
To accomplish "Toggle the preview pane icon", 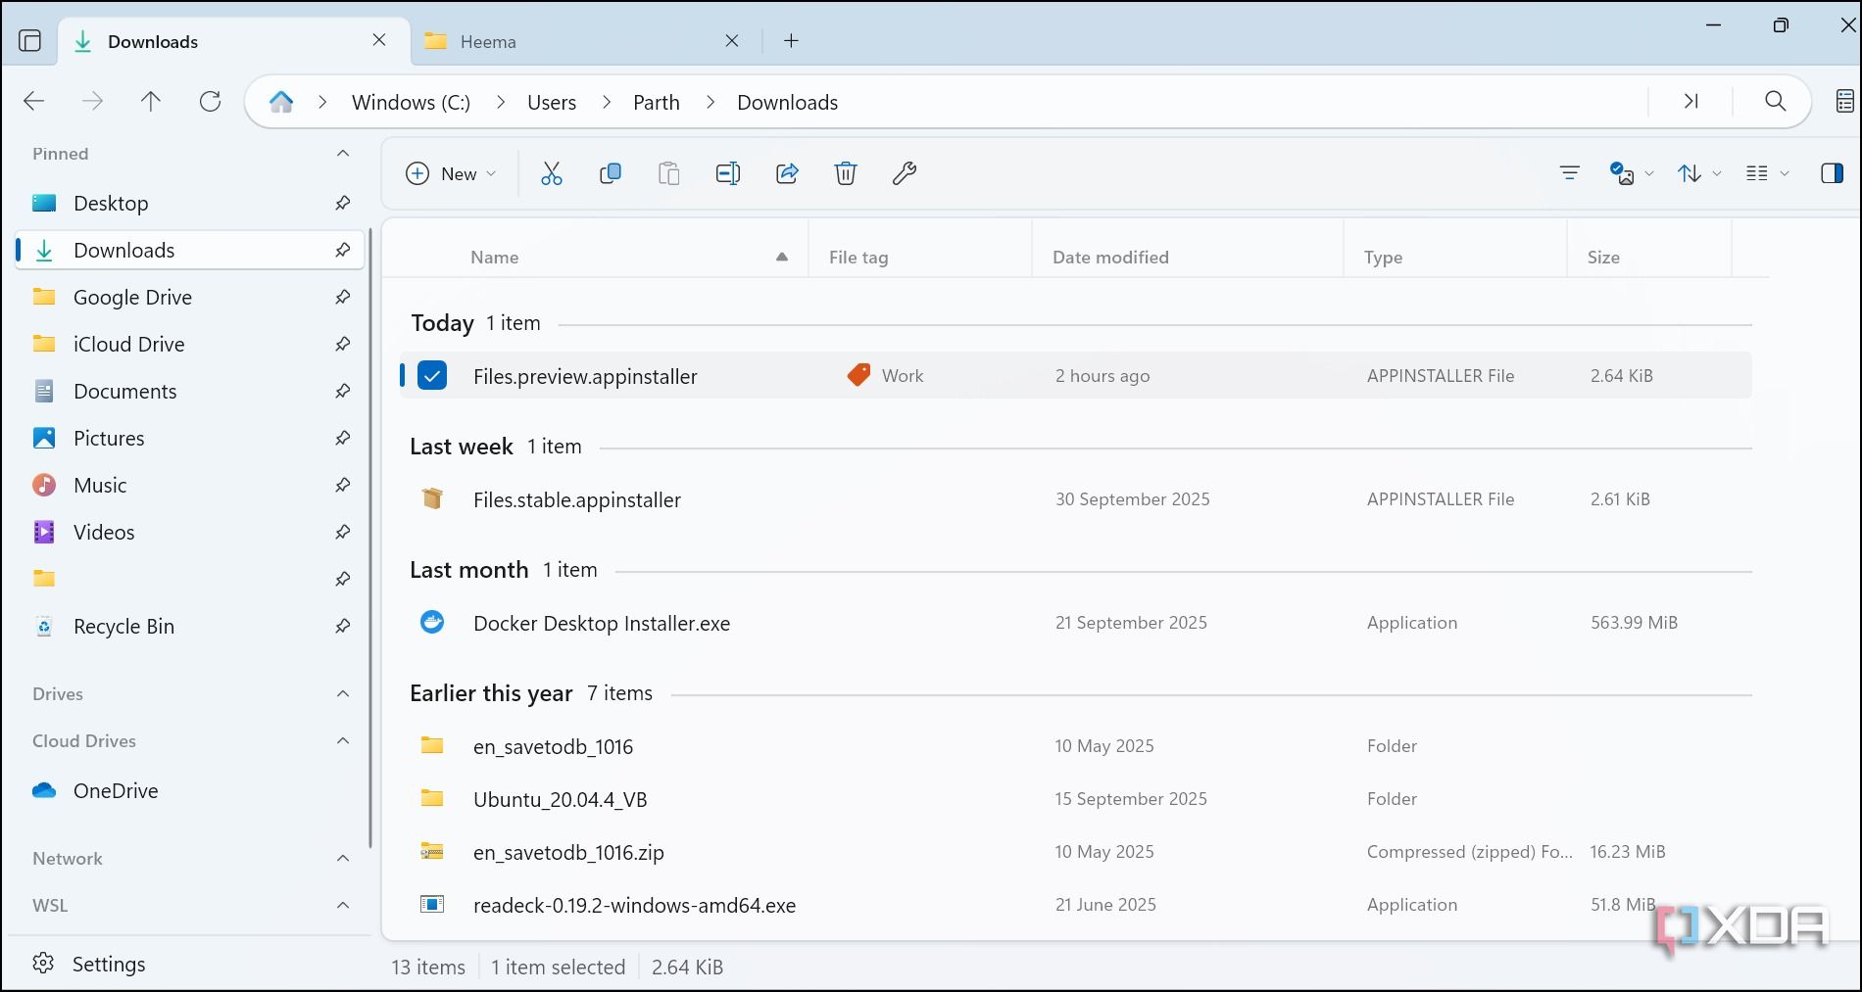I will pos(1832,173).
